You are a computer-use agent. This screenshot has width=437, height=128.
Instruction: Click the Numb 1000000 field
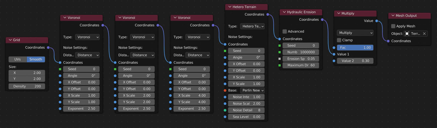301,52
